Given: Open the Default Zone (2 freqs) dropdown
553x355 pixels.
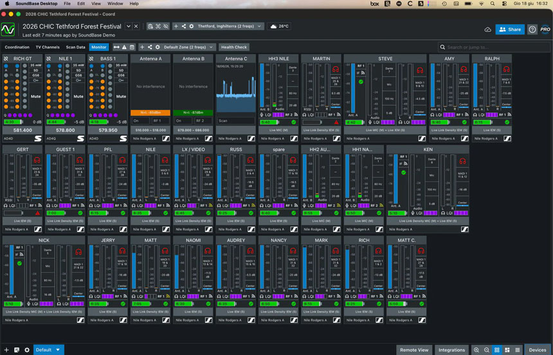Looking at the screenshot, I should tap(188, 48).
